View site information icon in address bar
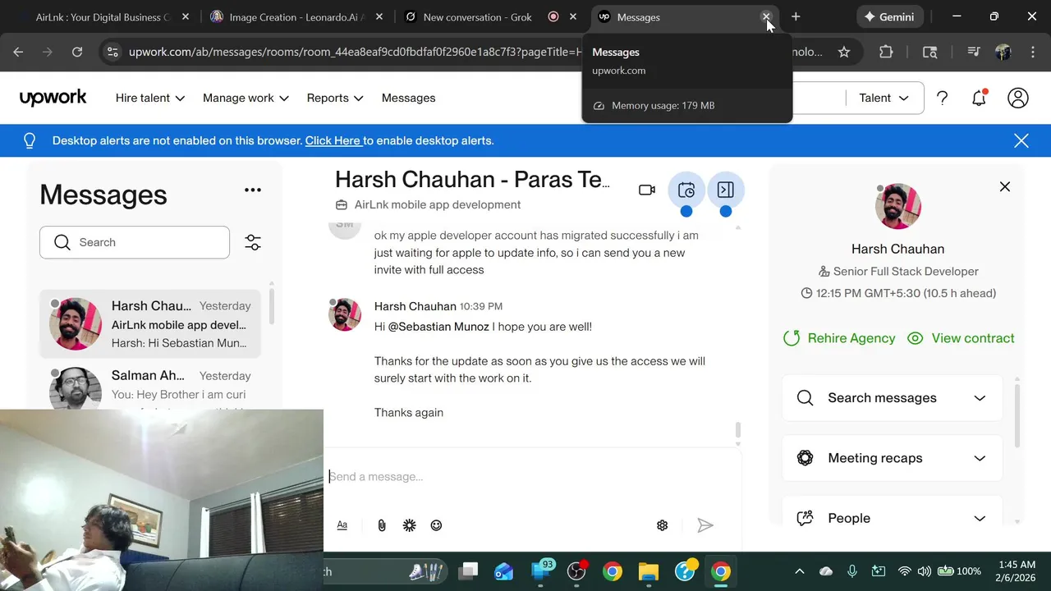 [112, 52]
